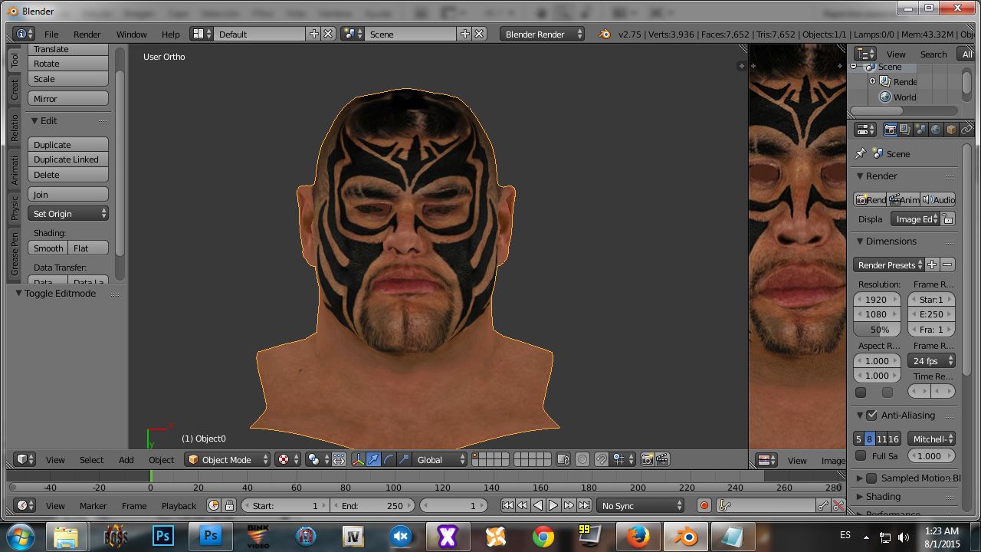Click the Smooth shading button

pos(48,248)
